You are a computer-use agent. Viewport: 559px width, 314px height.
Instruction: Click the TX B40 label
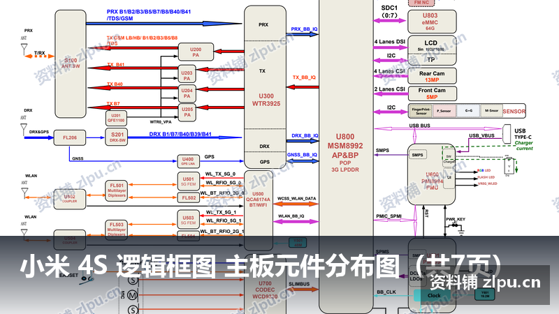point(115,84)
